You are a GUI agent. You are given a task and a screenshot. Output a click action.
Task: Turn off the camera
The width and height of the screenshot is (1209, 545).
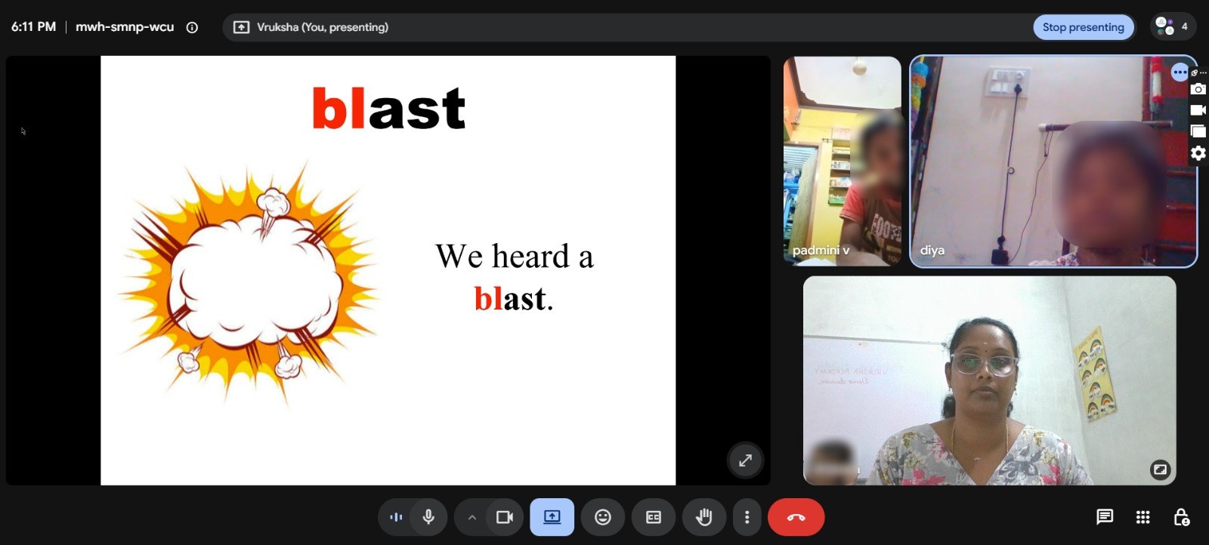(504, 517)
